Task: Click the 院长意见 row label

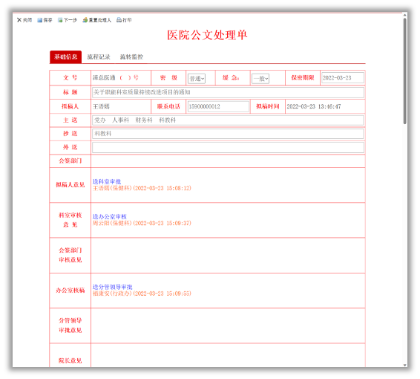Action: point(70,360)
